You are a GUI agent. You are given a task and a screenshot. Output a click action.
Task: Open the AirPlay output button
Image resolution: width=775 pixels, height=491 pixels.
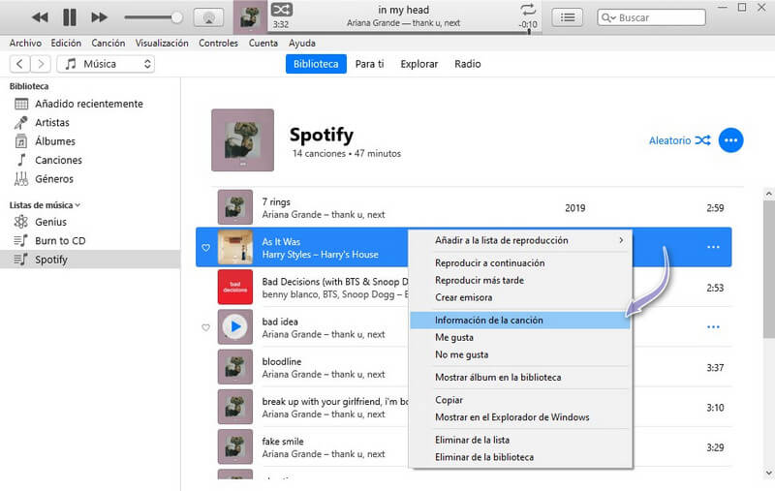[208, 17]
